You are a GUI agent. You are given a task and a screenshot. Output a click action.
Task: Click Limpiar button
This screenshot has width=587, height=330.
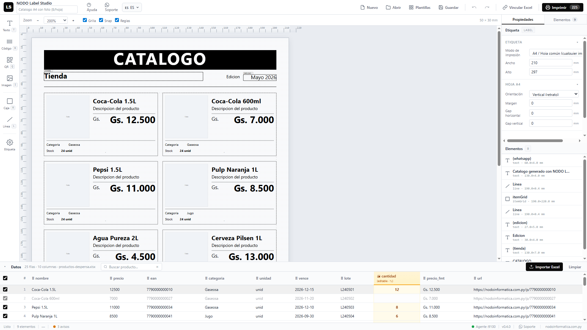[x=575, y=267]
